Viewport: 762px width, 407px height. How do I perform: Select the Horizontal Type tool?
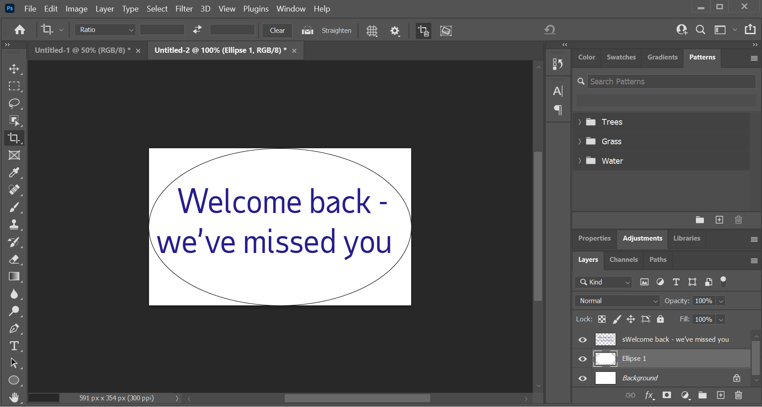(x=15, y=346)
